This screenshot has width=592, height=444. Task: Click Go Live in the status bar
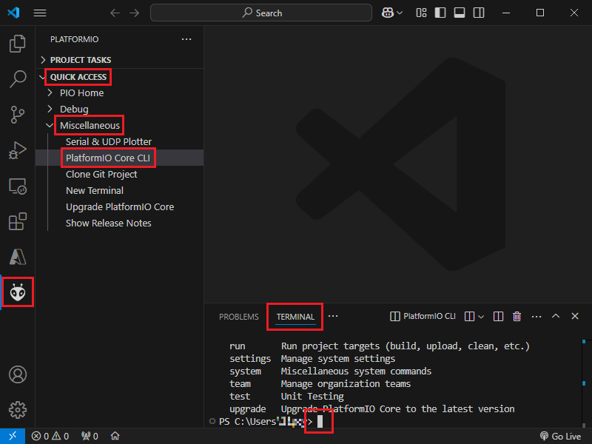click(x=561, y=436)
